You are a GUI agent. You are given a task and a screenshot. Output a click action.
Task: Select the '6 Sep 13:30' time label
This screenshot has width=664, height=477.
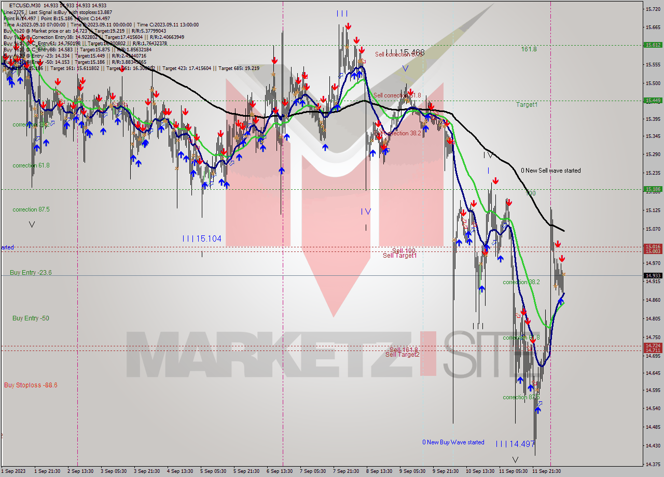[280, 471]
